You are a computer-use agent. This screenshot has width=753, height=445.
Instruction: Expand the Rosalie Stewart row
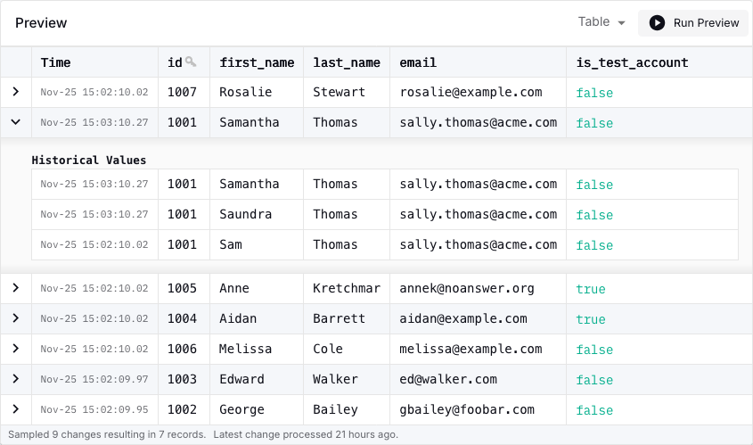coord(16,92)
